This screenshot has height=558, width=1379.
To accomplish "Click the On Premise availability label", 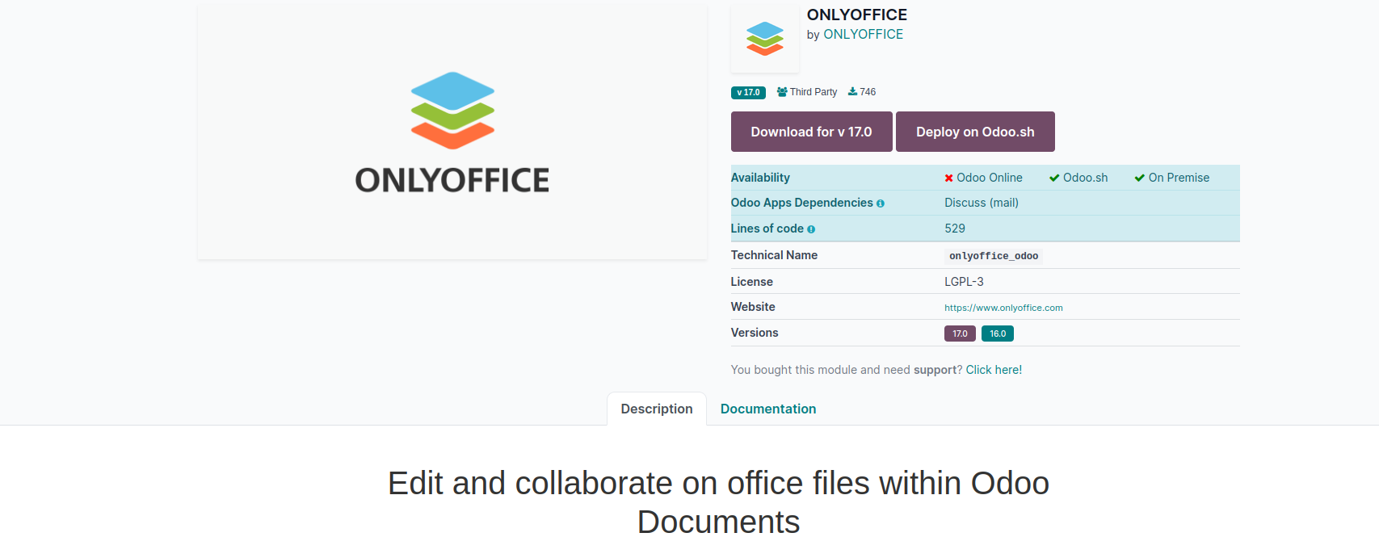I will tap(1179, 178).
